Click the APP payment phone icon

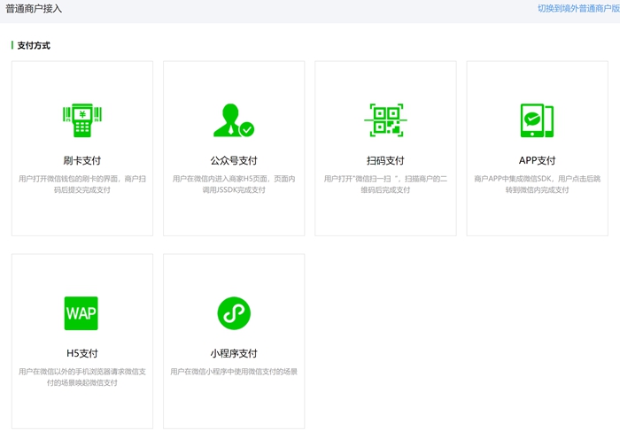(x=537, y=120)
